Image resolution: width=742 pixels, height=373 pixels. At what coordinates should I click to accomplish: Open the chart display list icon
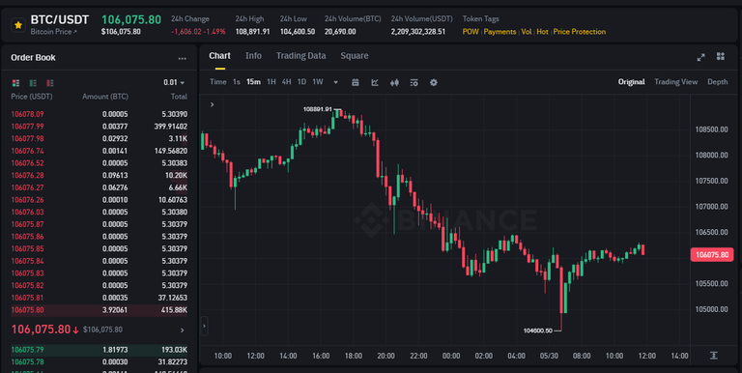pos(414,82)
